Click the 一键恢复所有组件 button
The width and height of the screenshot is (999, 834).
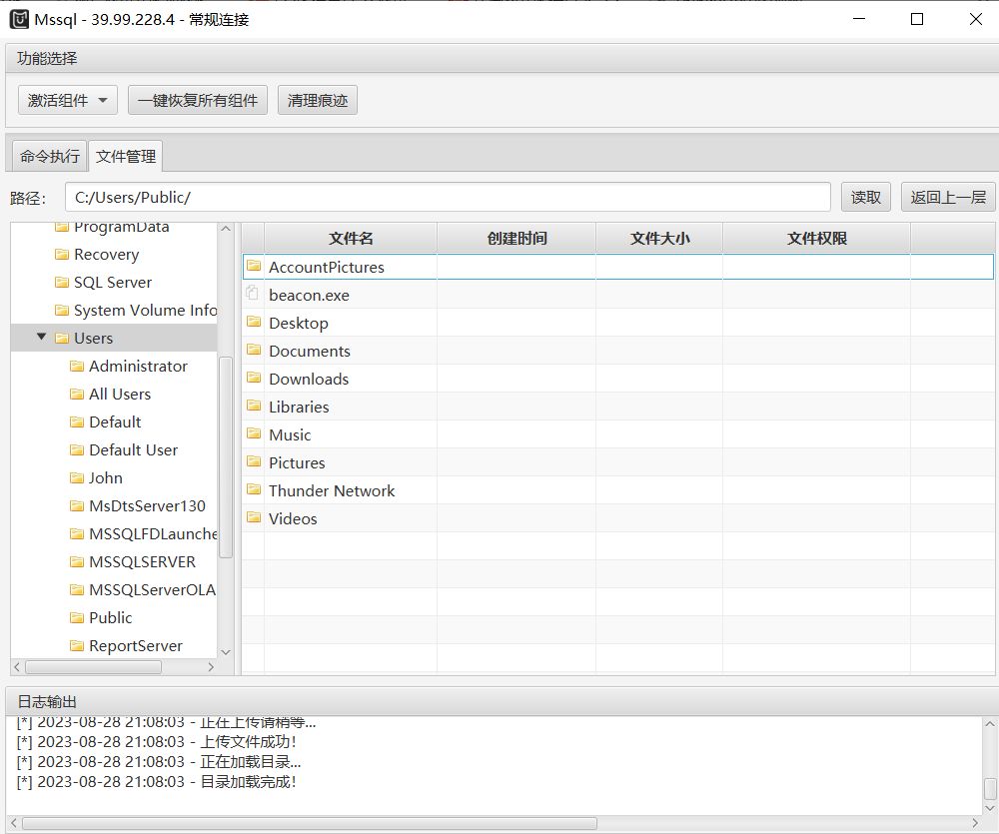pyautogui.click(x=198, y=100)
